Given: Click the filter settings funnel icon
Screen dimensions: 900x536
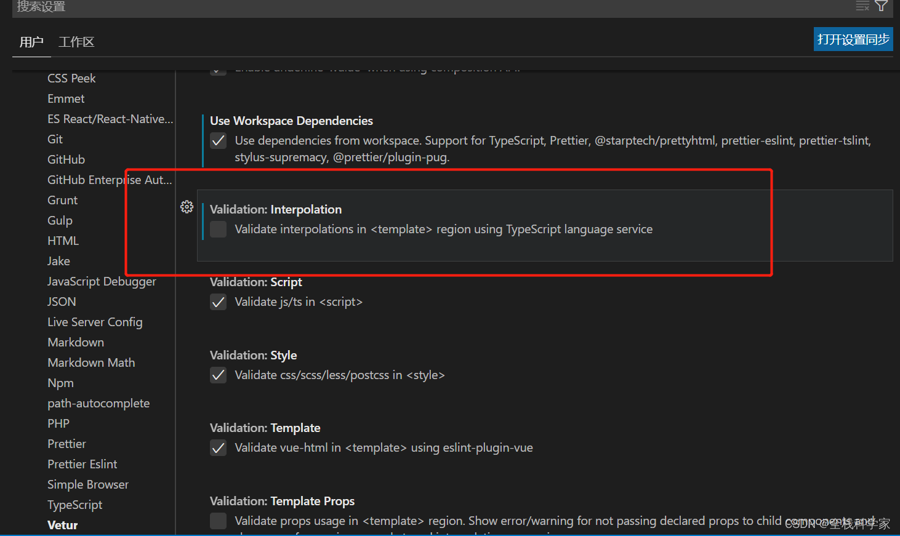Looking at the screenshot, I should click(882, 6).
